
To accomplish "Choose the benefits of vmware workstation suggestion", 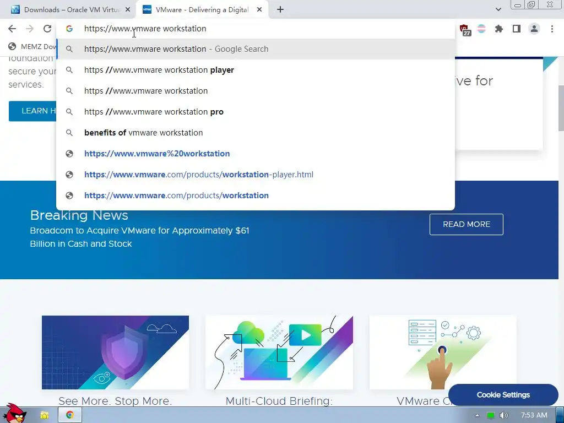I will [x=256, y=132].
